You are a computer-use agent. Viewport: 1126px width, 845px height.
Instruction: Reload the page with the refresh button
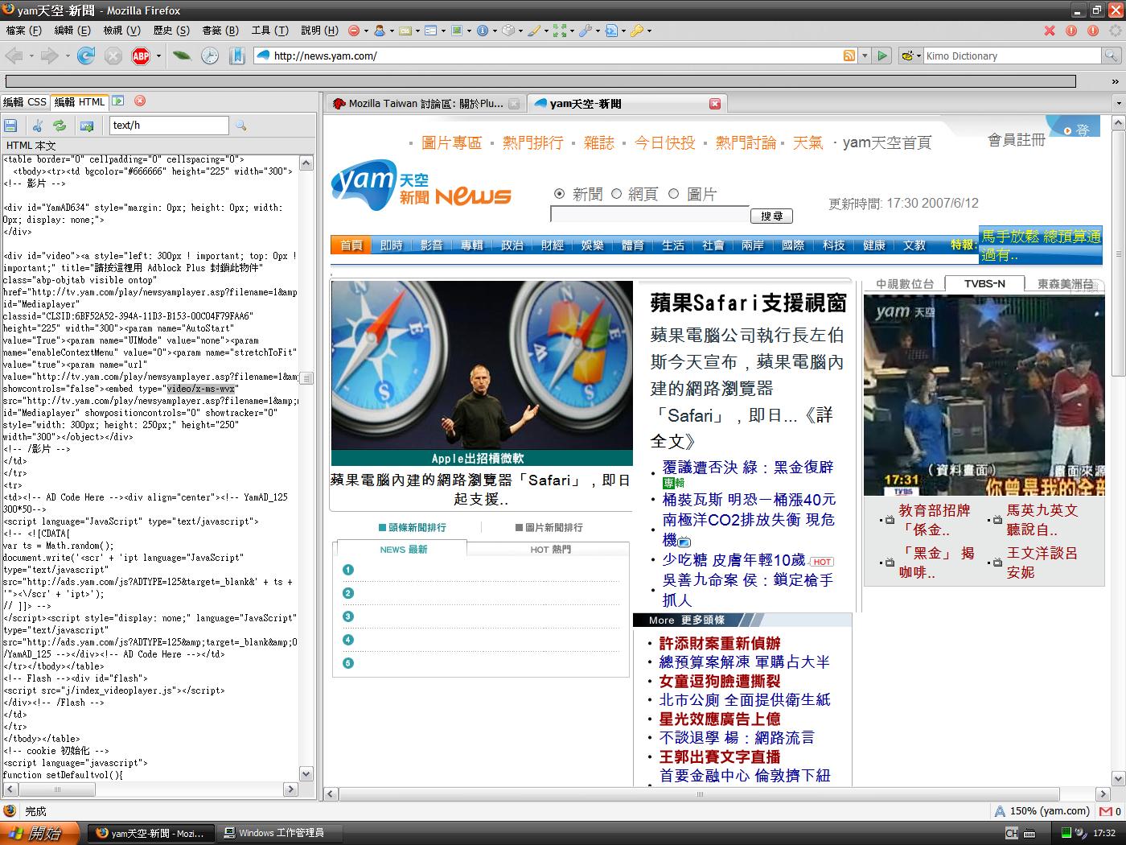pos(86,56)
